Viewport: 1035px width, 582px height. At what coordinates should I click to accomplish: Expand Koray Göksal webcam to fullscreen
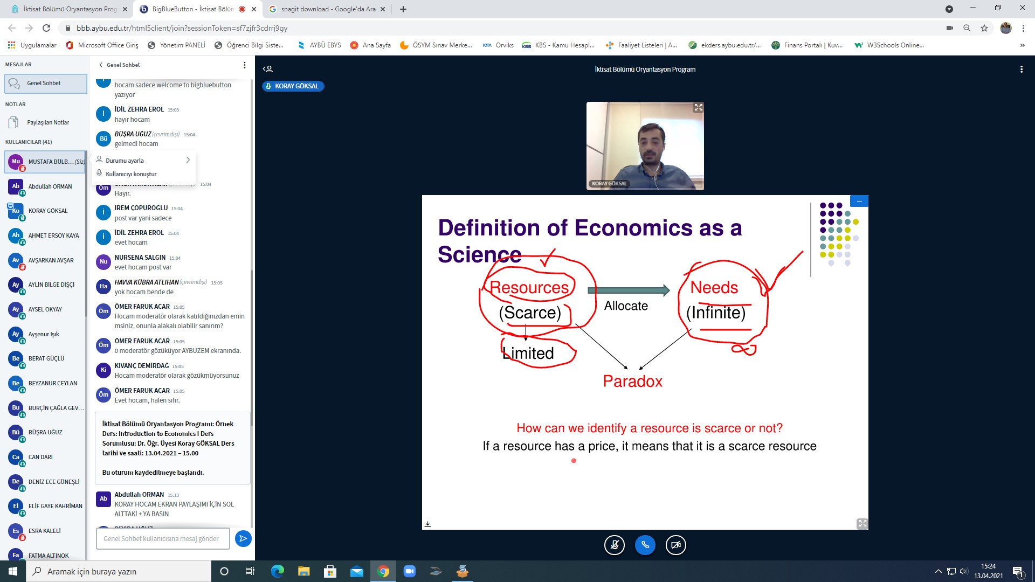click(698, 108)
